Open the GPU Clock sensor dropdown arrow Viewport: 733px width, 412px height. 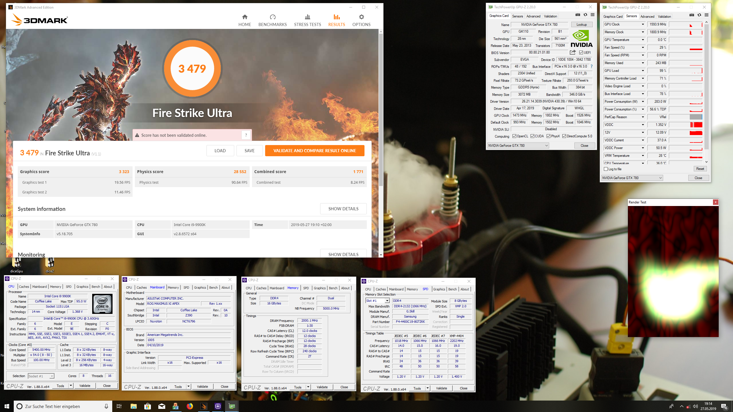click(643, 24)
